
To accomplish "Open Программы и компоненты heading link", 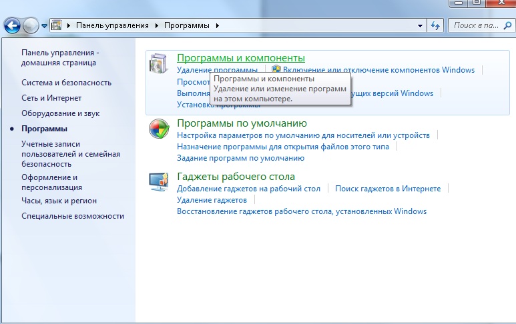I will tap(241, 58).
